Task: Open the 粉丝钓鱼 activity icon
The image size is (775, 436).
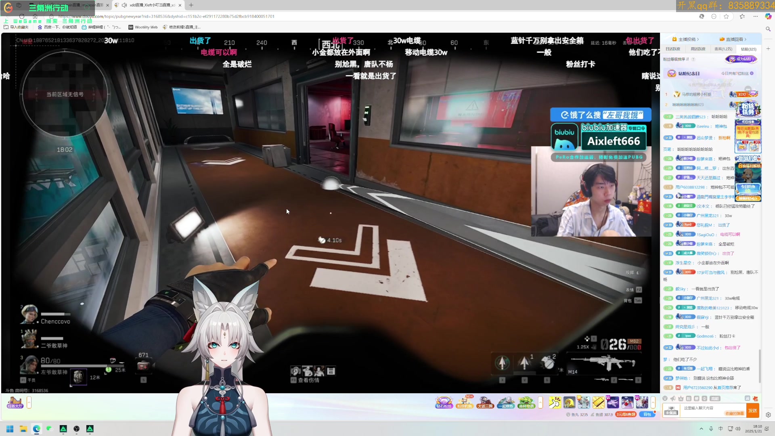Action: coord(464,402)
